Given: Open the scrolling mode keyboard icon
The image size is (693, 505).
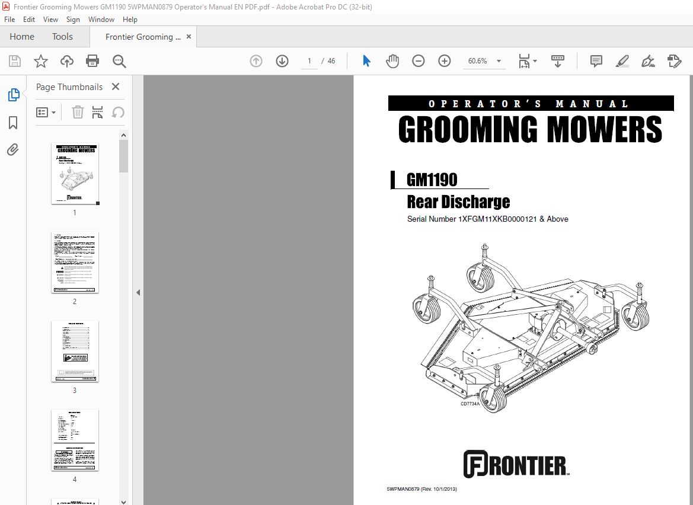Looking at the screenshot, I should 558,61.
